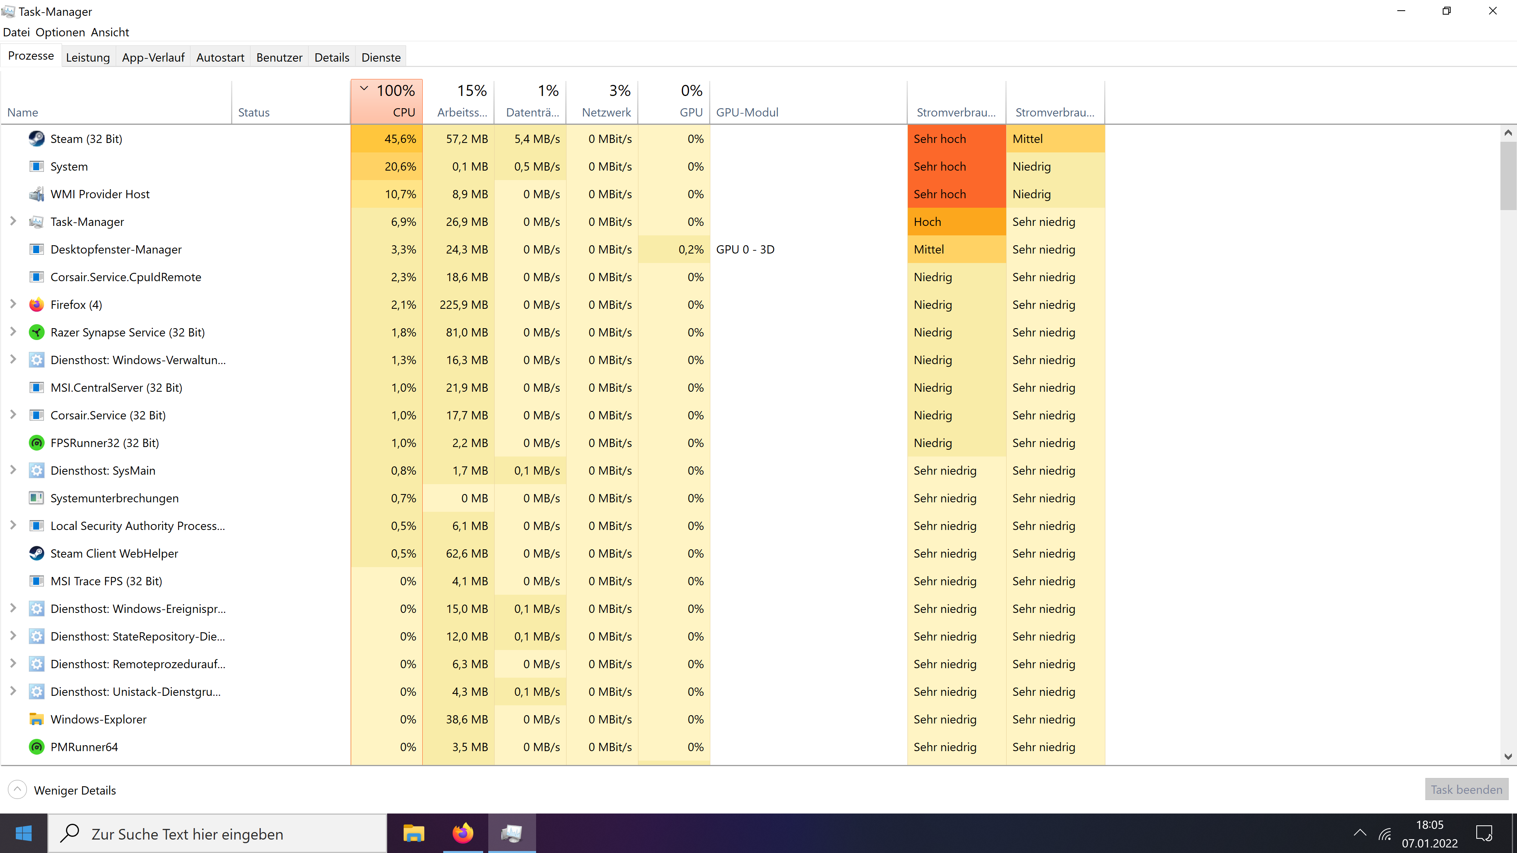
Task: Select the WMI Provider Host icon
Action: [x=36, y=194]
